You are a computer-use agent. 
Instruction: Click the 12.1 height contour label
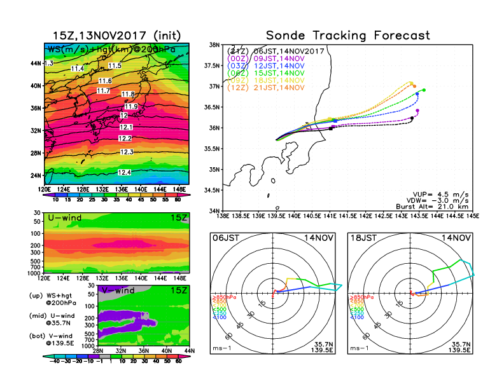pyautogui.click(x=126, y=127)
